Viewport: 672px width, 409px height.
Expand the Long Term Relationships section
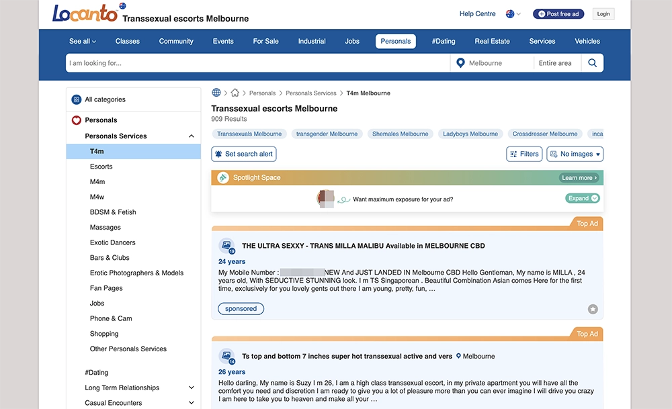[x=191, y=388]
